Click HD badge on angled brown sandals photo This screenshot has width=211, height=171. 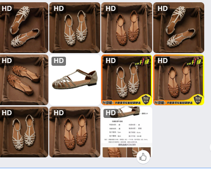pos(7,61)
